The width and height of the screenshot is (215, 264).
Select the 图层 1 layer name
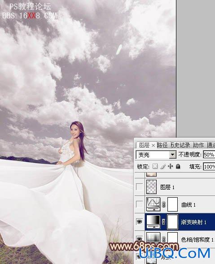(x=167, y=187)
